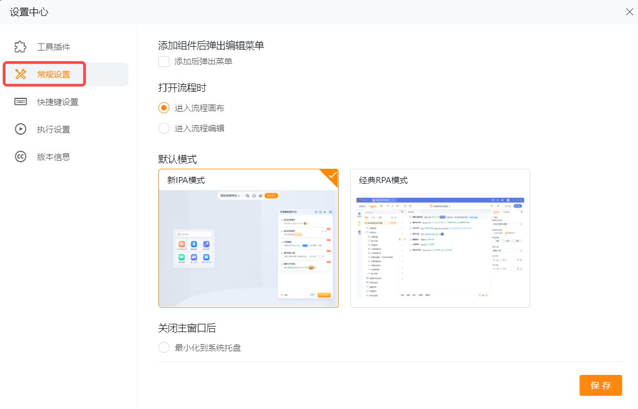The height and width of the screenshot is (409, 638).
Task: Click the puzzle piece icon for 工具插件
Action: point(20,47)
